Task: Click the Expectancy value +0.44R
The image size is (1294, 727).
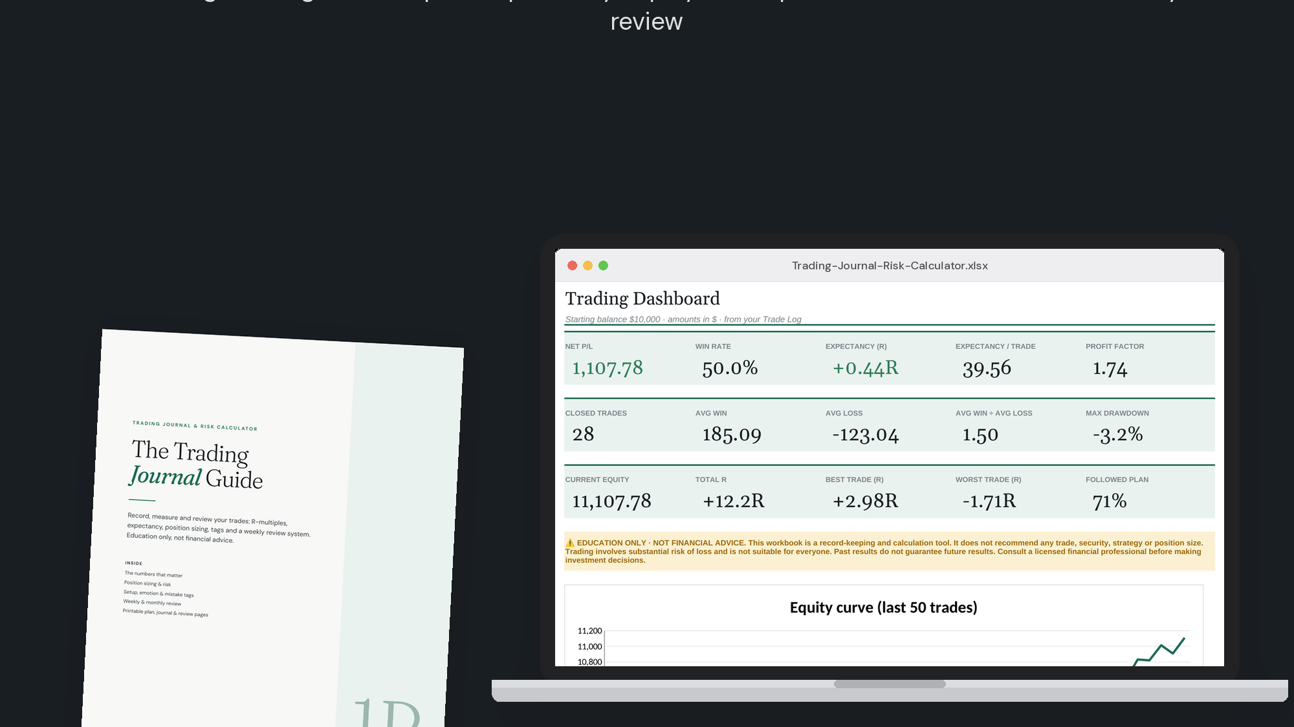Action: coord(866,368)
